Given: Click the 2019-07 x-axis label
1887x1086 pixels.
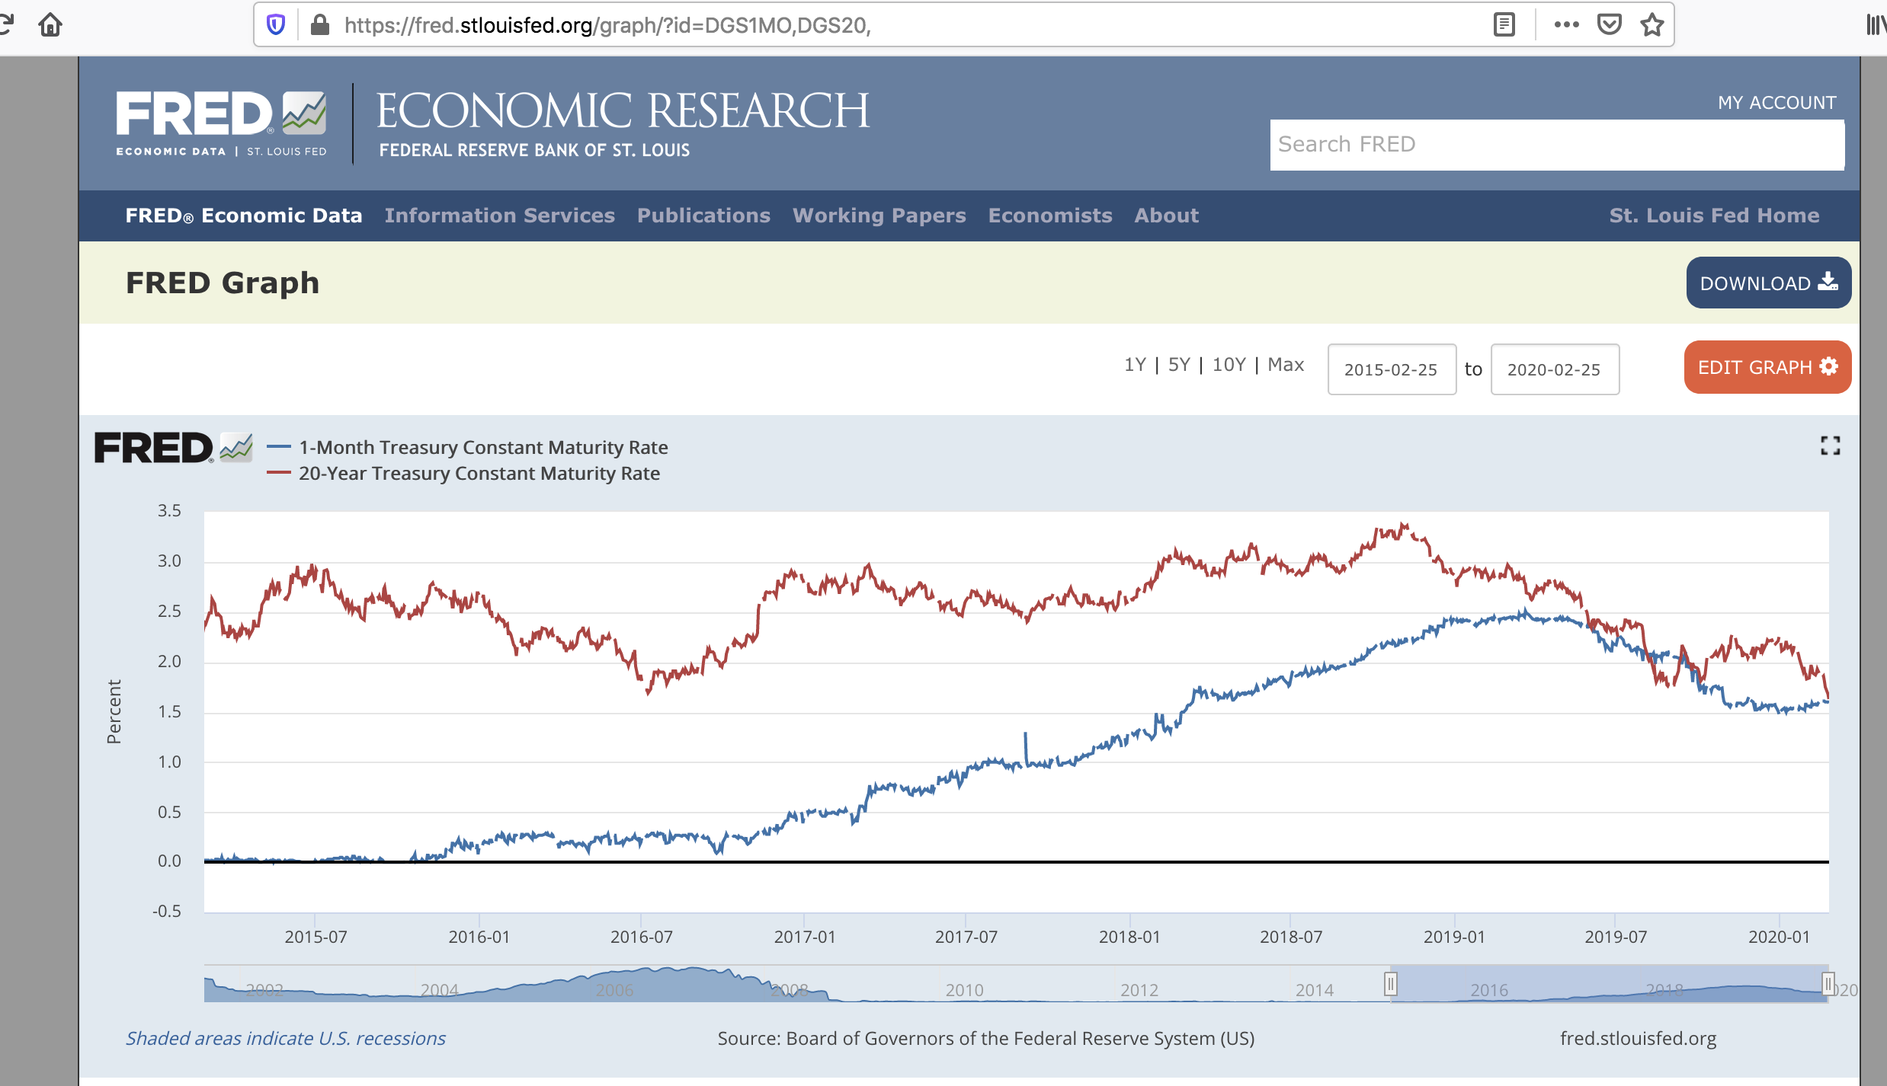Looking at the screenshot, I should [1616, 937].
